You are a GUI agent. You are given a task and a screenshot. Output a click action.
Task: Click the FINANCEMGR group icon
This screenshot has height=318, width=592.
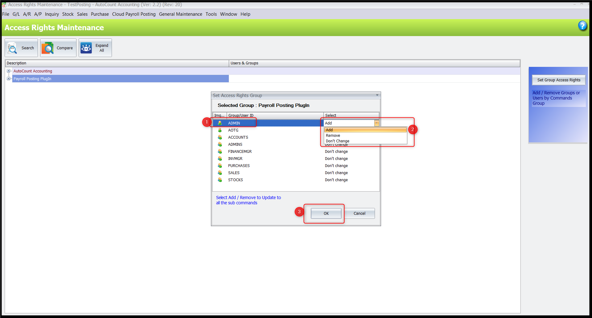pyautogui.click(x=220, y=151)
